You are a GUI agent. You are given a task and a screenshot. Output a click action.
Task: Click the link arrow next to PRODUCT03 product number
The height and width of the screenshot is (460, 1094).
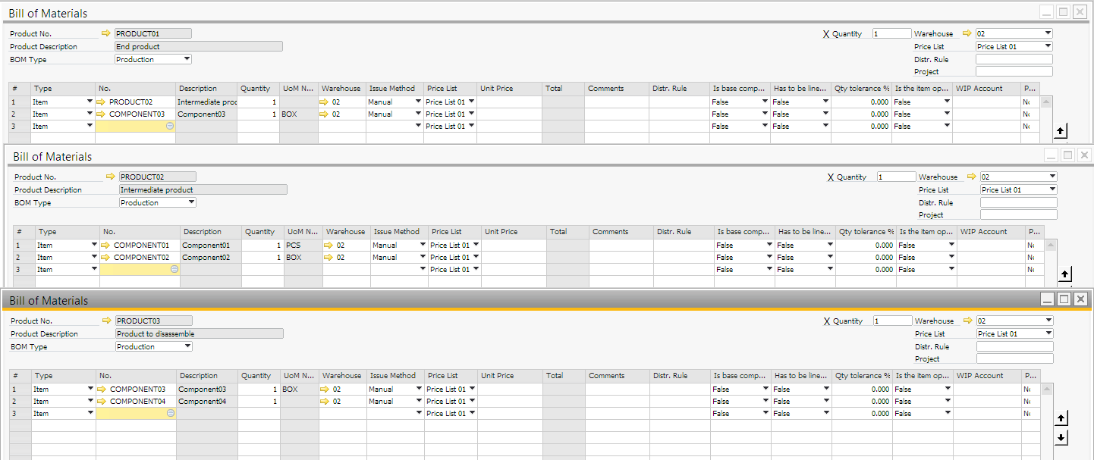pyautogui.click(x=106, y=321)
